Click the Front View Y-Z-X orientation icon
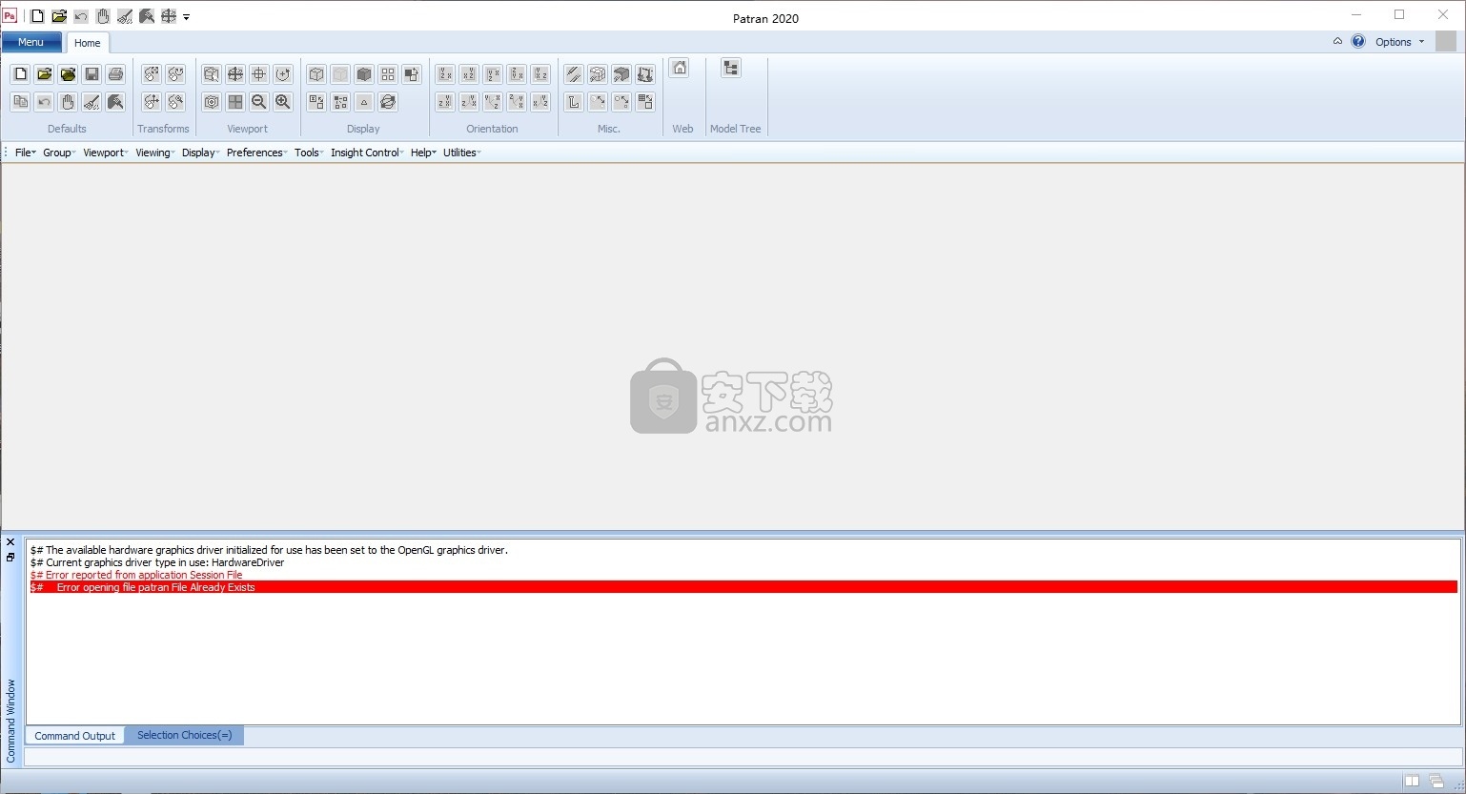The height and width of the screenshot is (794, 1466). pos(445,74)
